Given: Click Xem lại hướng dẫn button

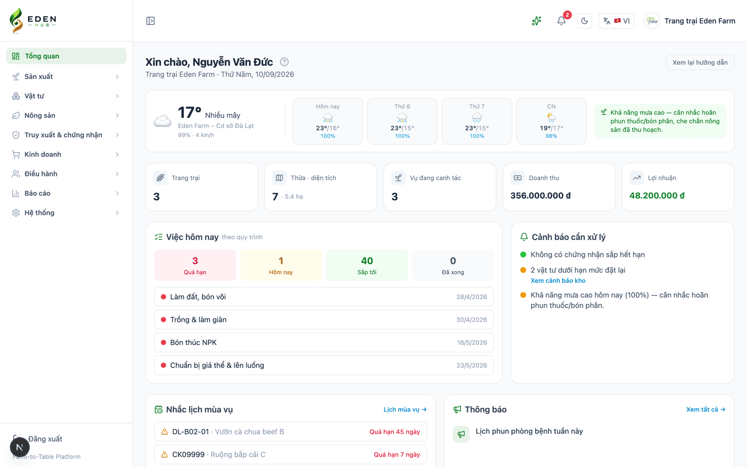Looking at the screenshot, I should click(700, 63).
